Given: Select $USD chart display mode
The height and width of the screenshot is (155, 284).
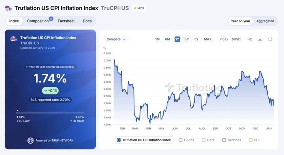Looking at the screenshot, I should tap(236, 39).
